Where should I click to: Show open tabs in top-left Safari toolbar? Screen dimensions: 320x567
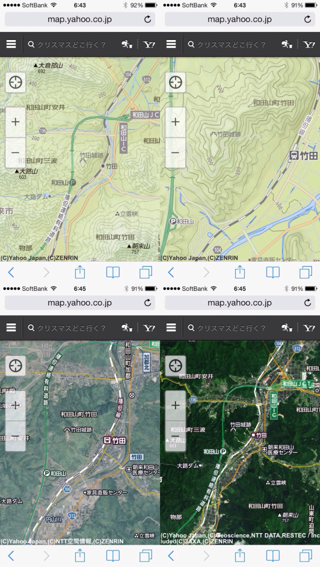146,272
